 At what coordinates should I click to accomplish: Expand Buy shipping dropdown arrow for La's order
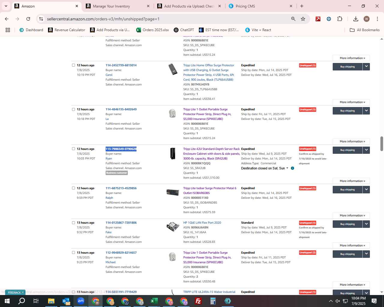[x=366, y=111]
